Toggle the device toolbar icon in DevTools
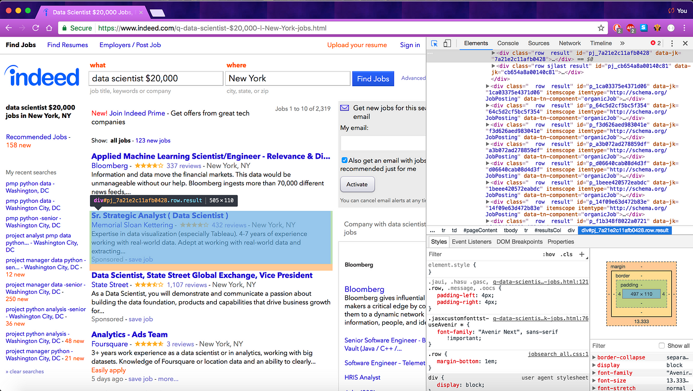The image size is (693, 391). pos(447,44)
